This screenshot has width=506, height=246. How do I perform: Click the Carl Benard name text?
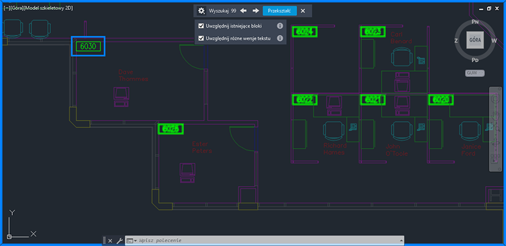[401, 38]
